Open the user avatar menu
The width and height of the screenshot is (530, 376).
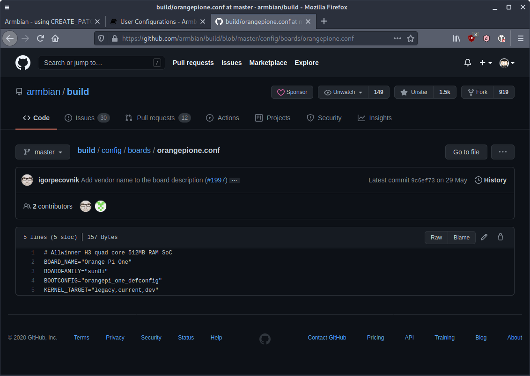[x=507, y=63]
